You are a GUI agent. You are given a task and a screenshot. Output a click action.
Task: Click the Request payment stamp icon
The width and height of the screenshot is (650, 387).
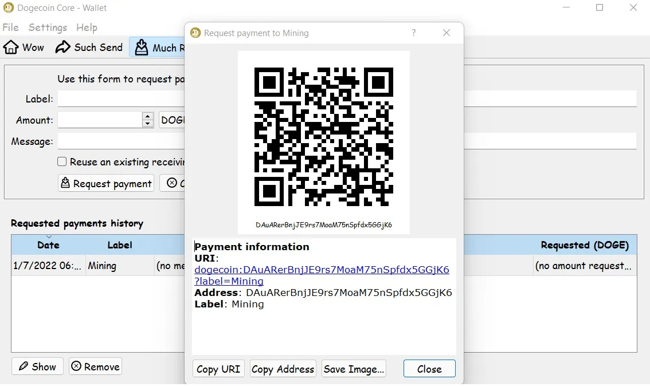[66, 183]
